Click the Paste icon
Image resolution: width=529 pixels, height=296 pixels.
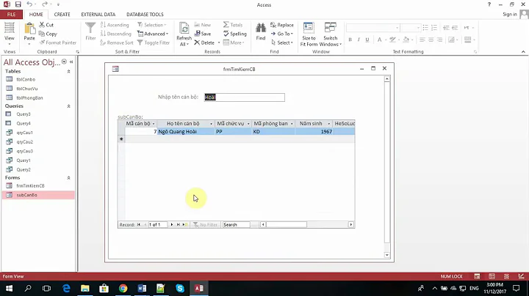point(29,29)
